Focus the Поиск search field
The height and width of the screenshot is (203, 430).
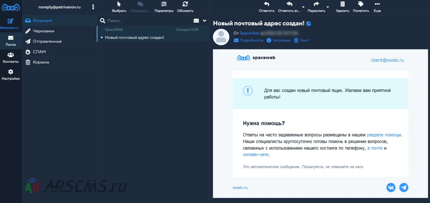148,21
